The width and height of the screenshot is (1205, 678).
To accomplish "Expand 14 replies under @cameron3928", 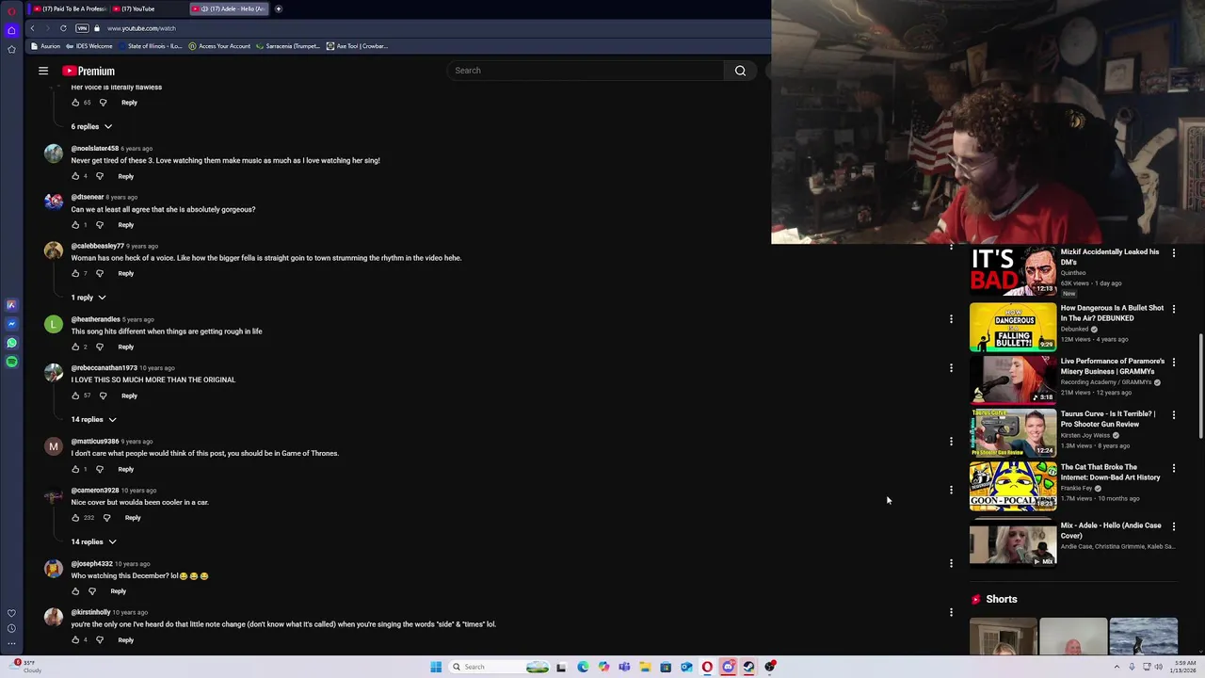I will pos(93,541).
